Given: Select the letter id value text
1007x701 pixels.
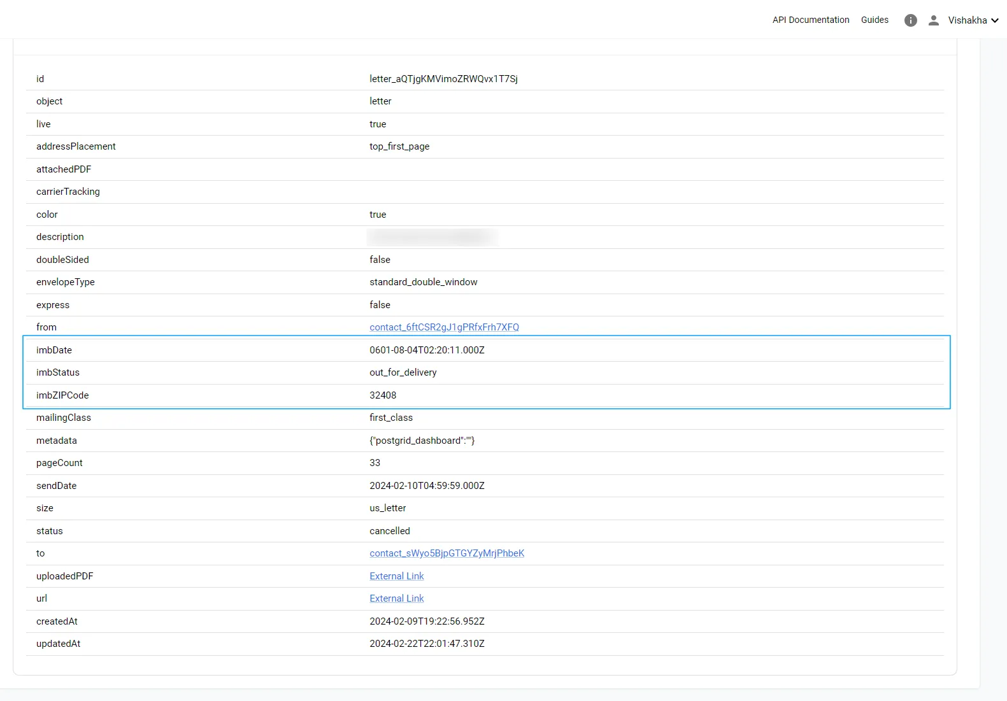Looking at the screenshot, I should pos(443,79).
